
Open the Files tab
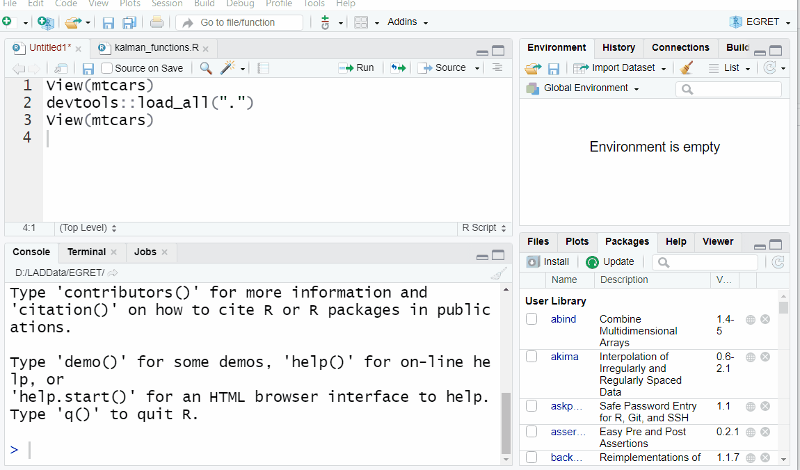pyautogui.click(x=538, y=242)
